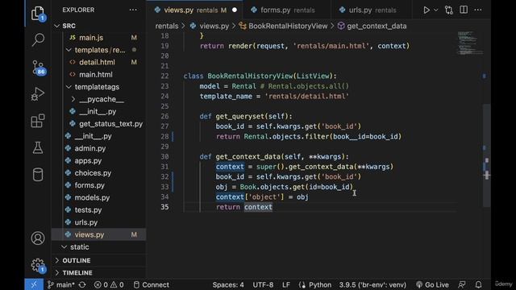Open templatetags __init__.py file
516x290 pixels.
click(98, 112)
